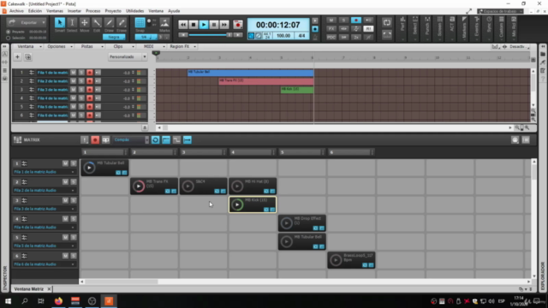This screenshot has width=548, height=308.
Task: Solo Matrix row 3
Action: (74, 200)
